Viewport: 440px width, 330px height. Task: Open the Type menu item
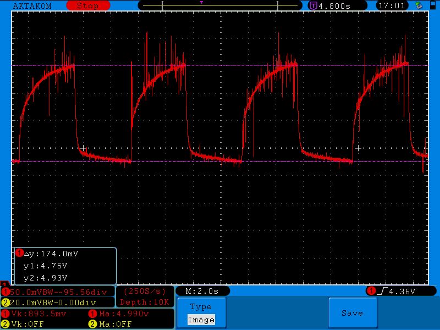201,306
